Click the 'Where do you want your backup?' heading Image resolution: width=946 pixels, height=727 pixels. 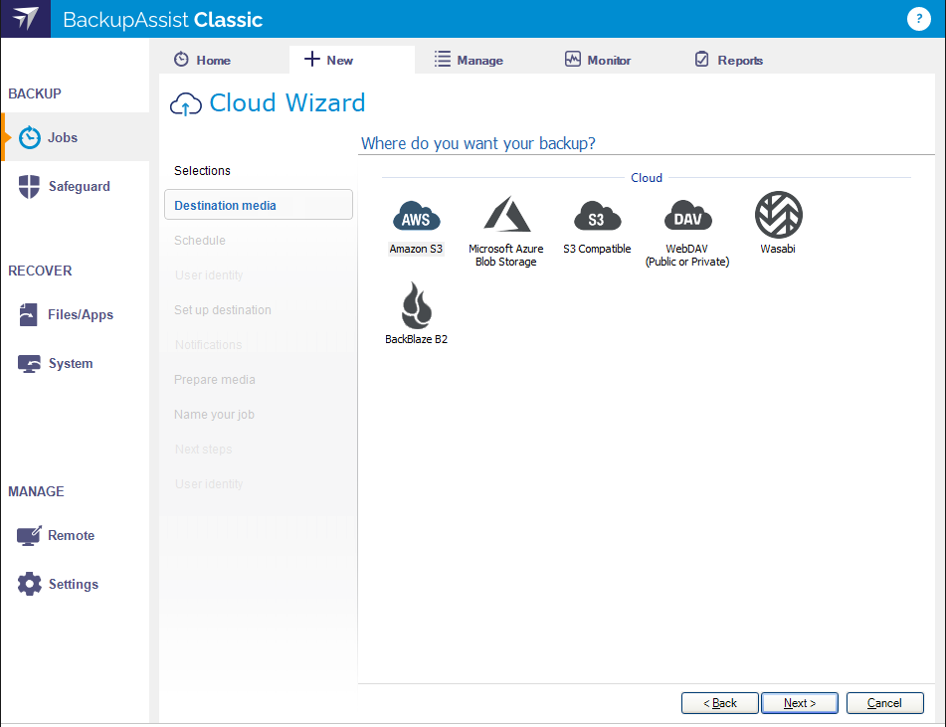click(x=477, y=143)
